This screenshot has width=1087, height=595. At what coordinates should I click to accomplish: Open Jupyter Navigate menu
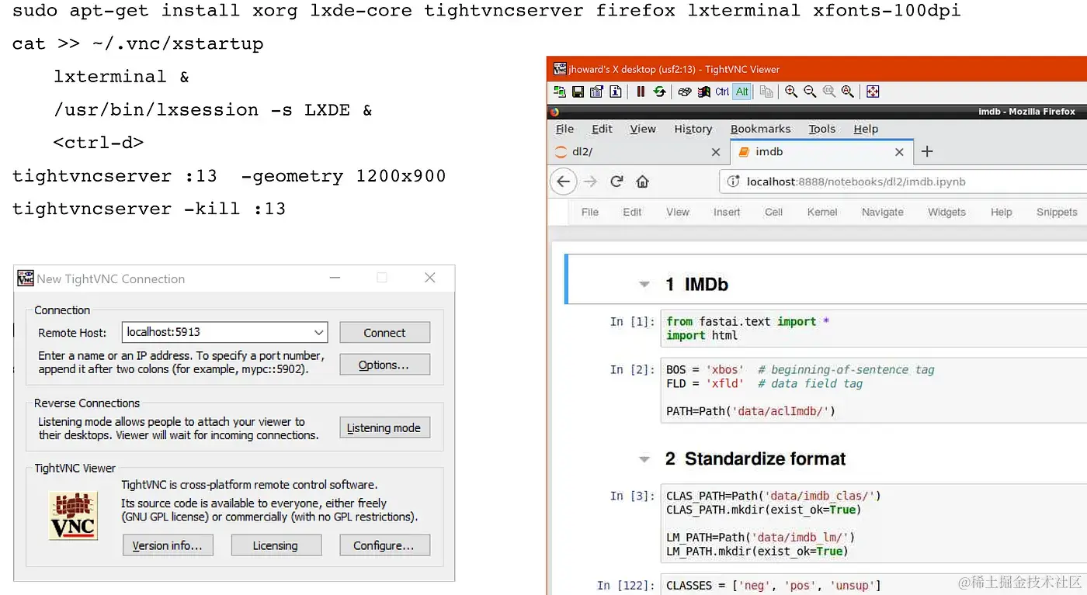[883, 212]
